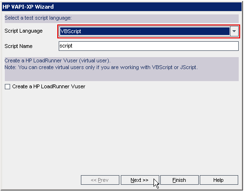Image resolution: width=244 pixels, height=191 pixels.
Task: Click the Script Language label
Action: [x=24, y=31]
